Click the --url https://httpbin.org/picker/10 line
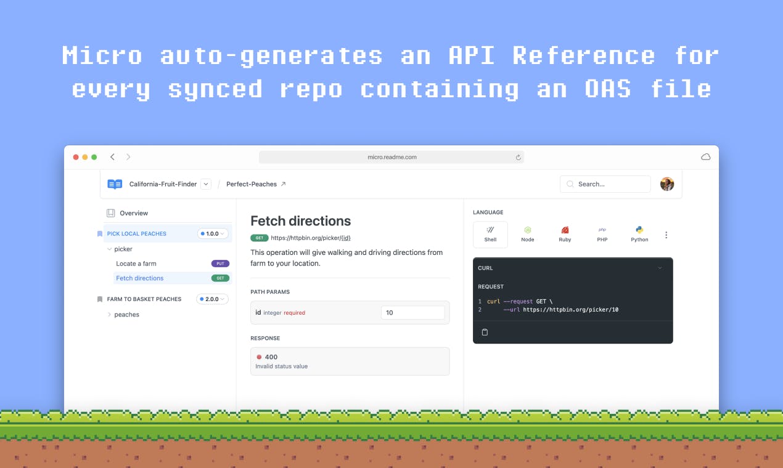 [561, 310]
